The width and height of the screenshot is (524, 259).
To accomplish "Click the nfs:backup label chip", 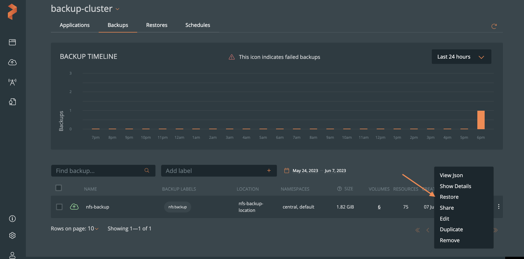I will tap(177, 207).
